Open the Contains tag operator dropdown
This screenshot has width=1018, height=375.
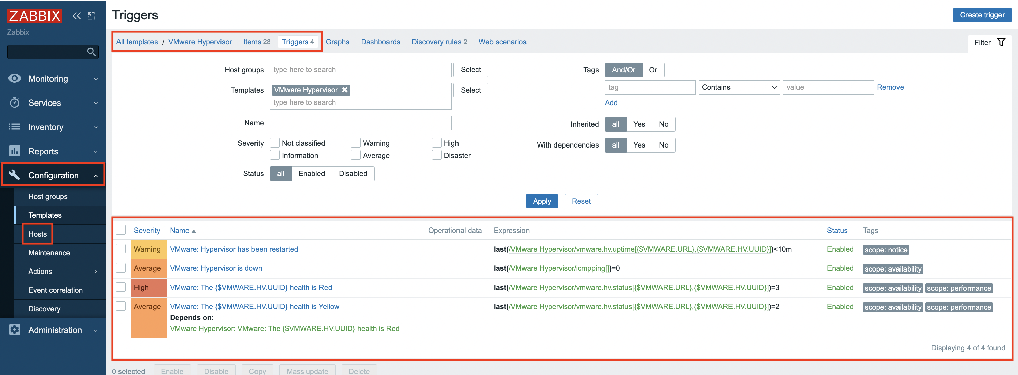click(x=739, y=88)
